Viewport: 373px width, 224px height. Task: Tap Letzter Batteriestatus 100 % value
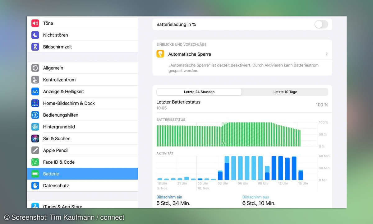(322, 105)
